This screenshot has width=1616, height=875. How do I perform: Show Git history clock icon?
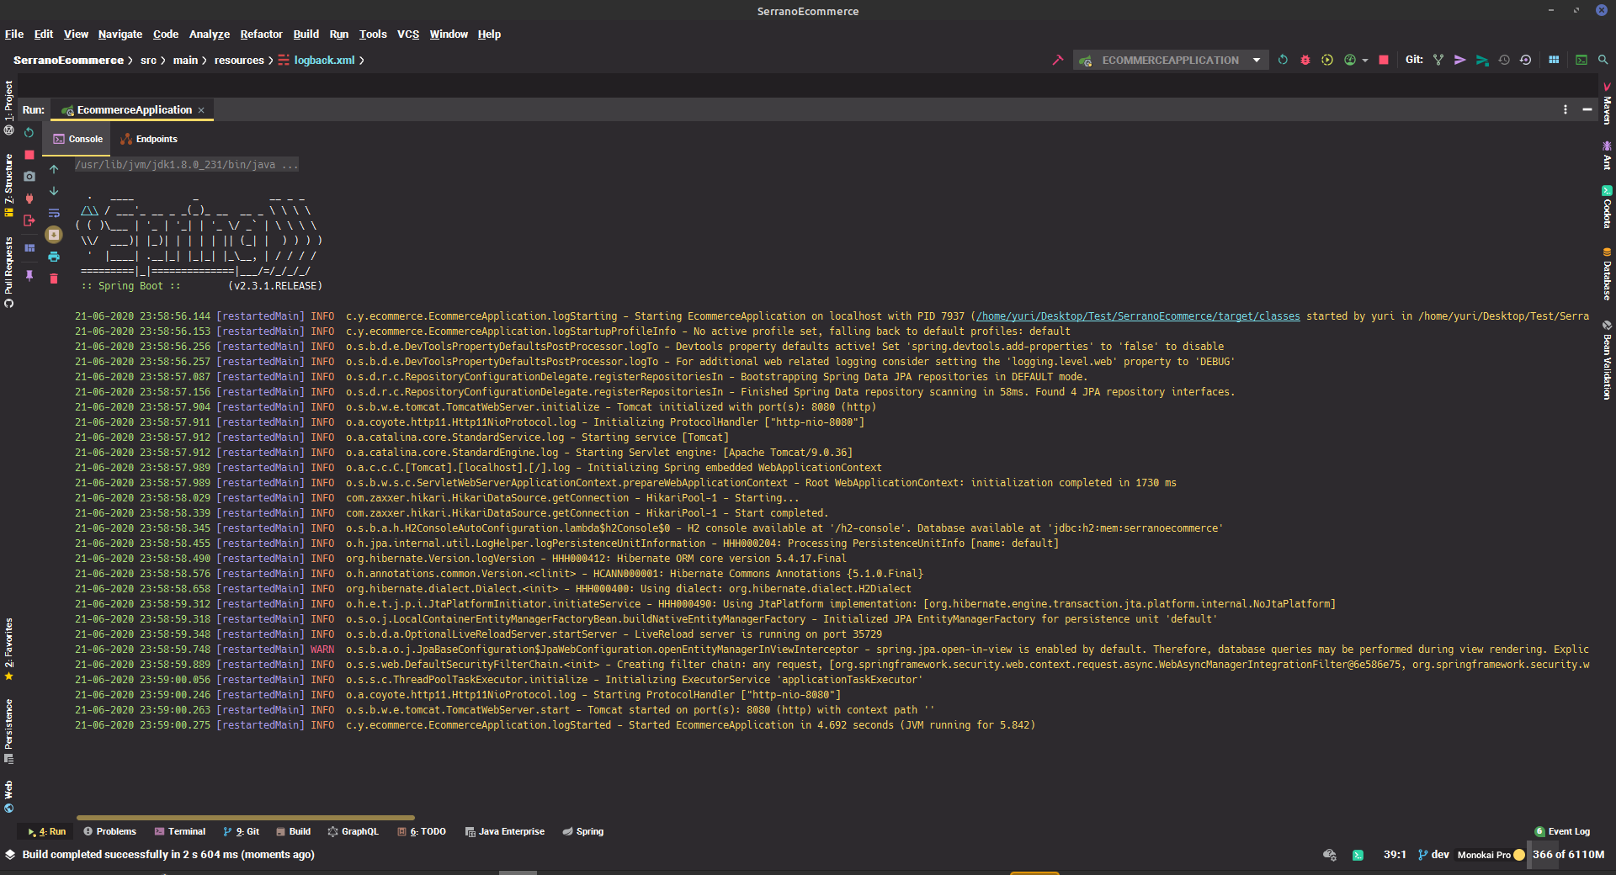(x=1504, y=60)
